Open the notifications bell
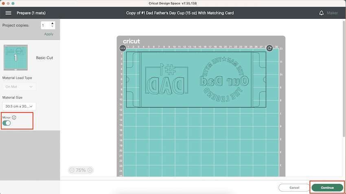 [x=321, y=13]
